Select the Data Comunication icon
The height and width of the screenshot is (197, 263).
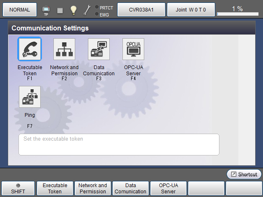coord(99,49)
